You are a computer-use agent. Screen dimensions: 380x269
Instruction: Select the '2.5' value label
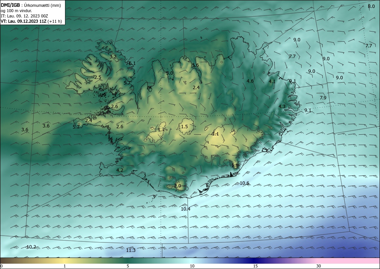[x=97, y=77]
